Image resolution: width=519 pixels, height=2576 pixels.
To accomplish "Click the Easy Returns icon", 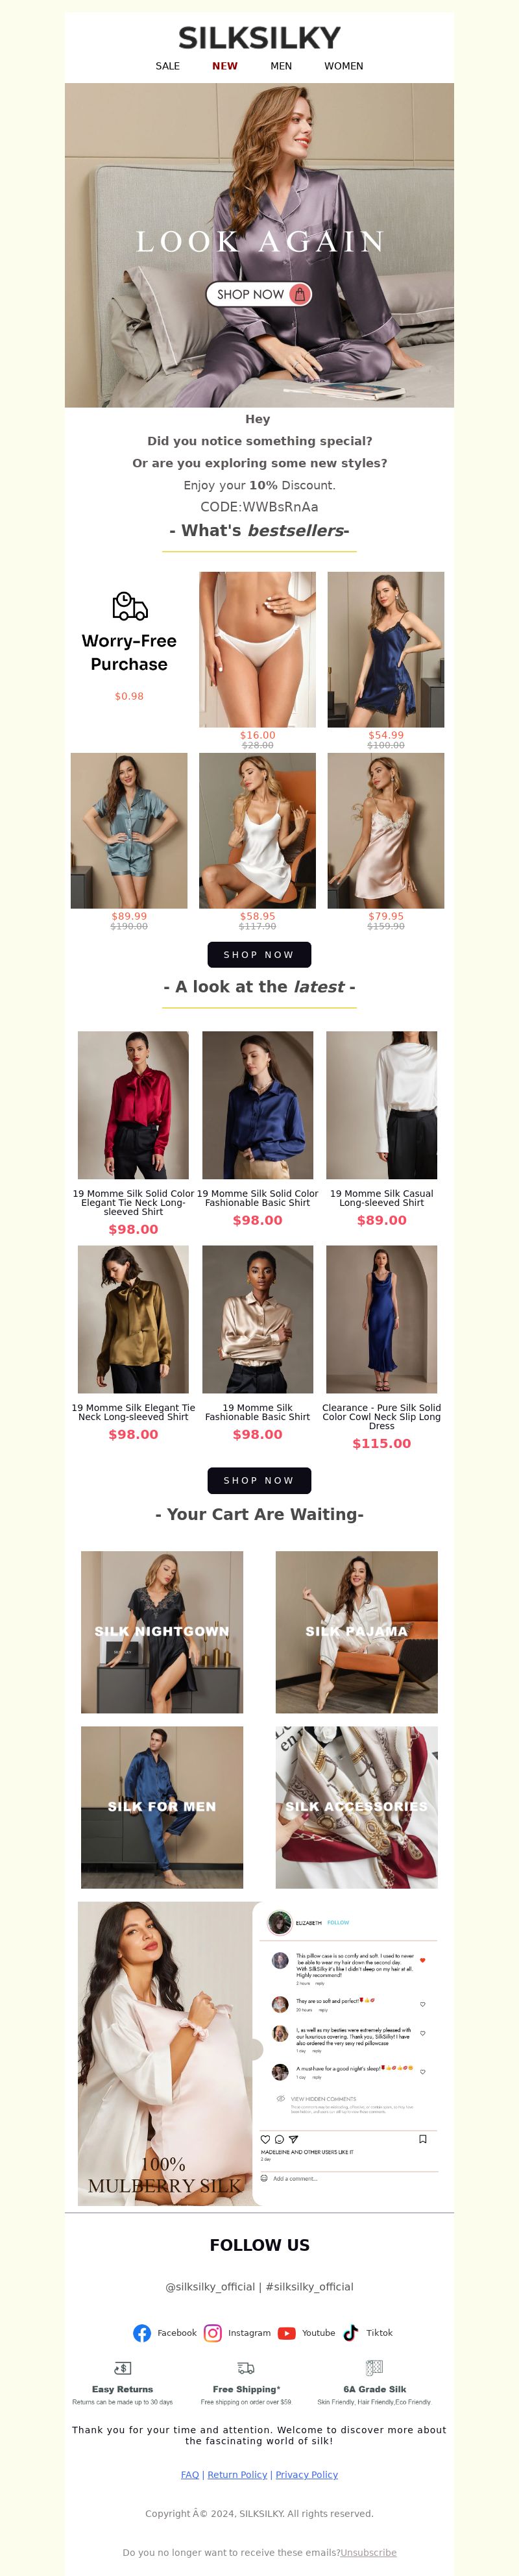I will click(x=122, y=2368).
